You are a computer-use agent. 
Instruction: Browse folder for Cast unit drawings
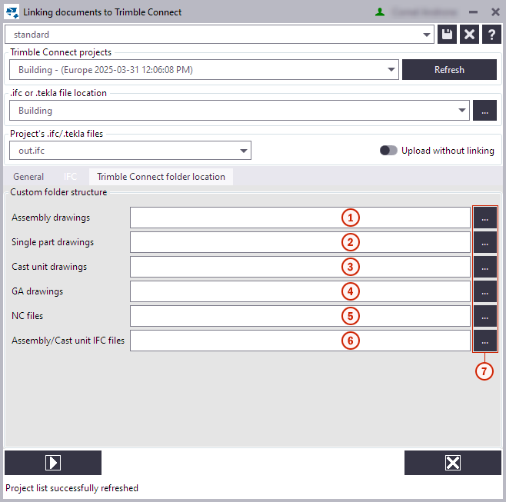click(x=484, y=267)
